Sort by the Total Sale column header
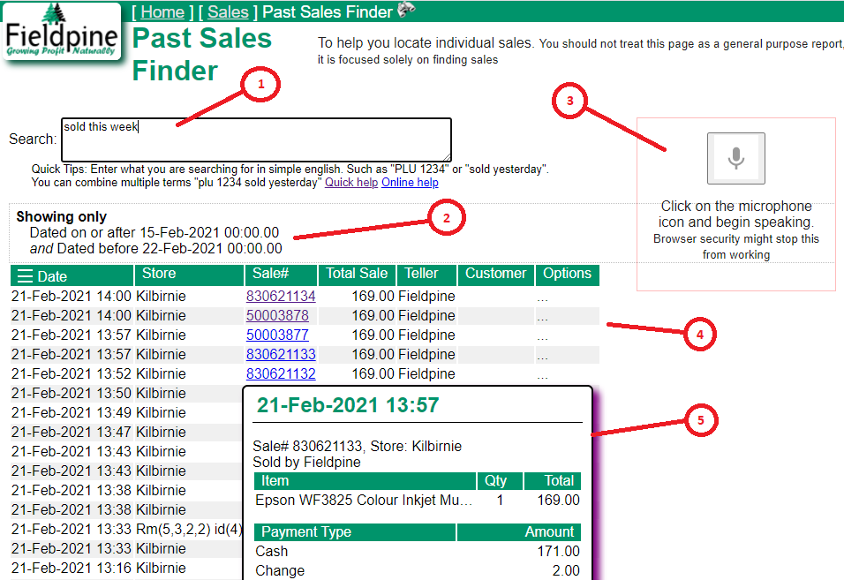844x580 pixels. [x=358, y=275]
